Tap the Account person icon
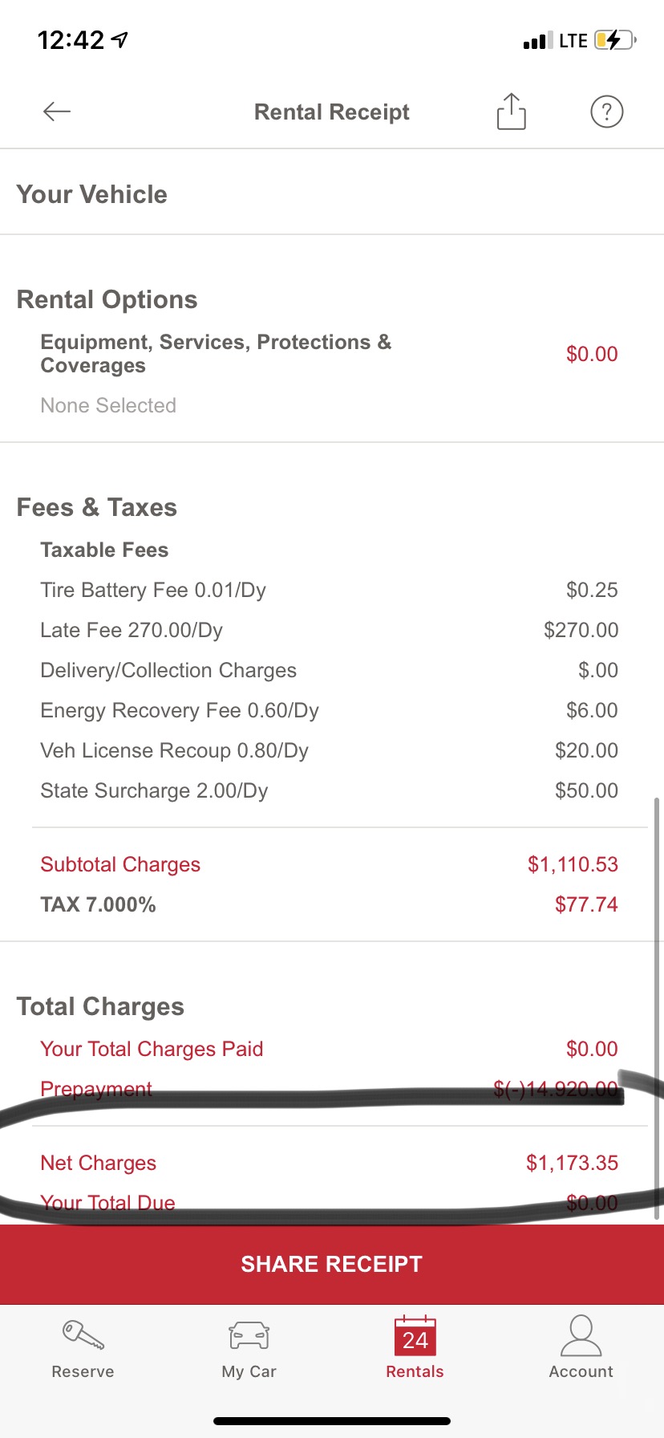The width and height of the screenshot is (664, 1438). (581, 1335)
